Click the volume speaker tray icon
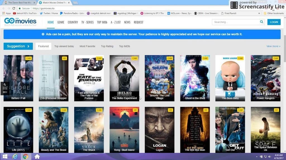The image size is (286, 160). [x=270, y=157]
